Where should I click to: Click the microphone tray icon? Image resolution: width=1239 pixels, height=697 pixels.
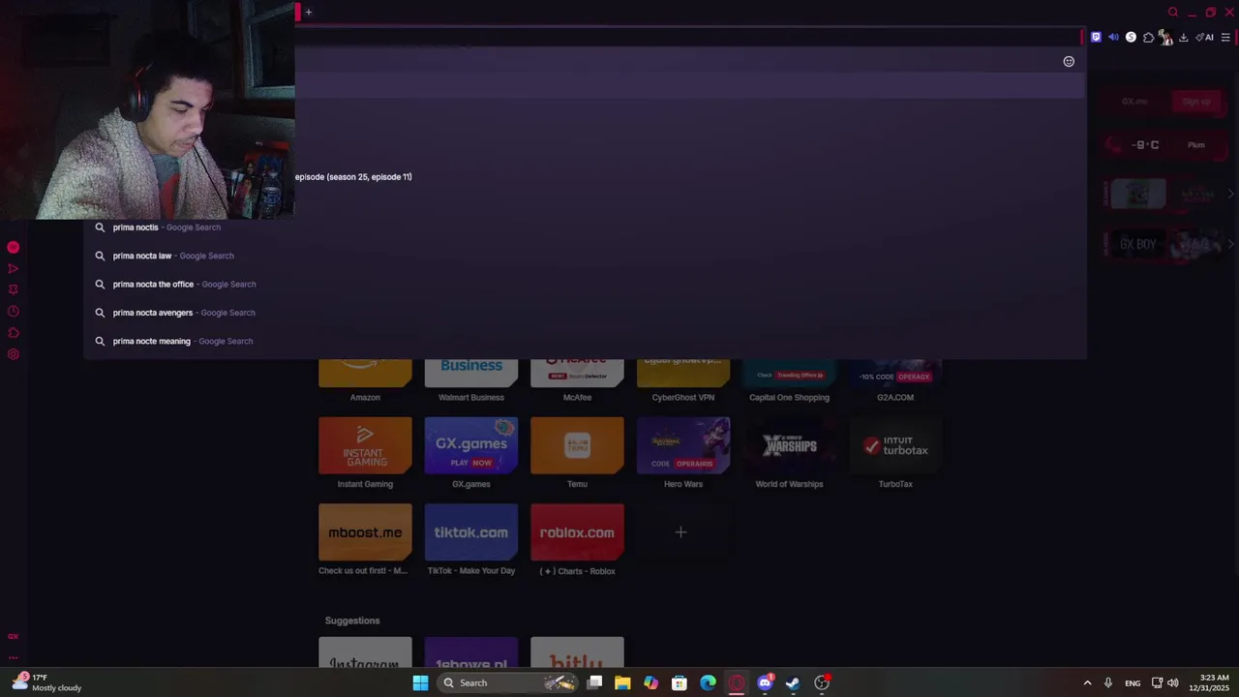(1108, 682)
